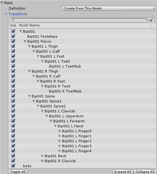Collapse the Transform foldout arrow
Image resolution: width=157 pixels, height=174 pixels.
coord(7,14)
